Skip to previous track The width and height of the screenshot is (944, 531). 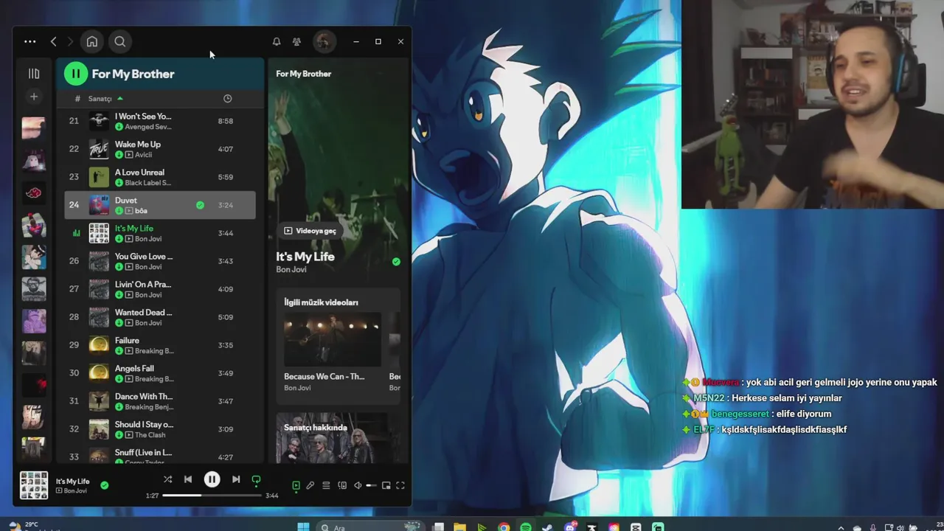(188, 479)
